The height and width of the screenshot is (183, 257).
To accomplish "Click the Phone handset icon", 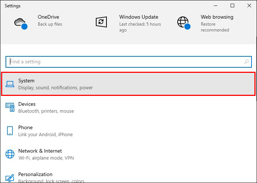I will (10, 131).
